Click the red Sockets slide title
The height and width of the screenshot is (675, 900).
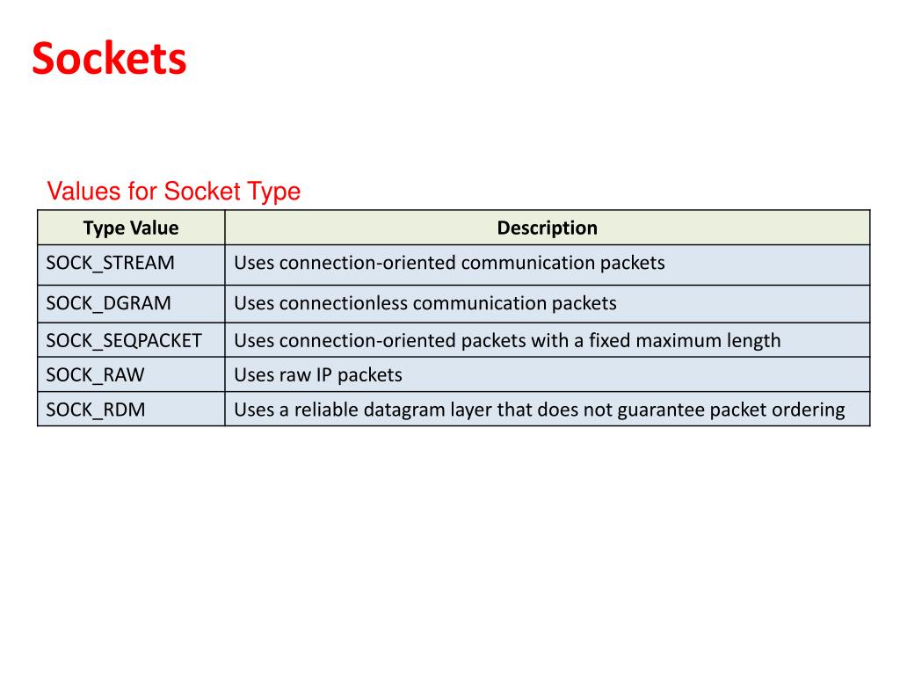[109, 60]
